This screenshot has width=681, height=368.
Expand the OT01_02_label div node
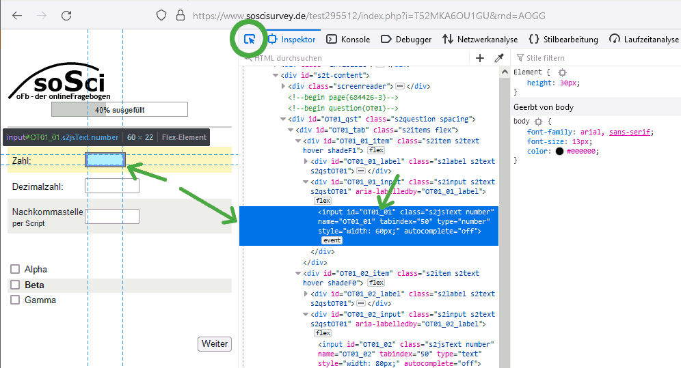point(306,294)
